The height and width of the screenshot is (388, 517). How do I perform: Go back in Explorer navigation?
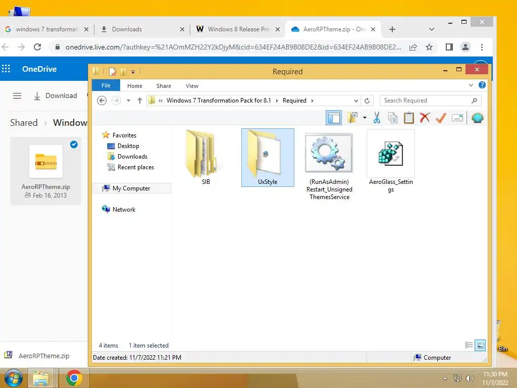pyautogui.click(x=101, y=101)
